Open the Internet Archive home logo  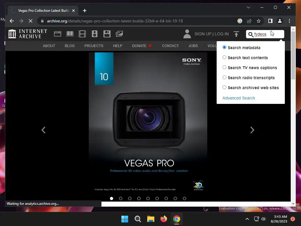28,34
